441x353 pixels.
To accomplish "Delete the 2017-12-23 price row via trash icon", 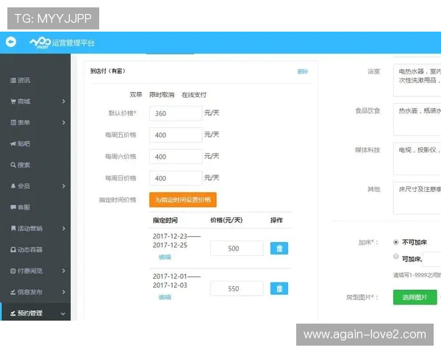I will [279, 249].
